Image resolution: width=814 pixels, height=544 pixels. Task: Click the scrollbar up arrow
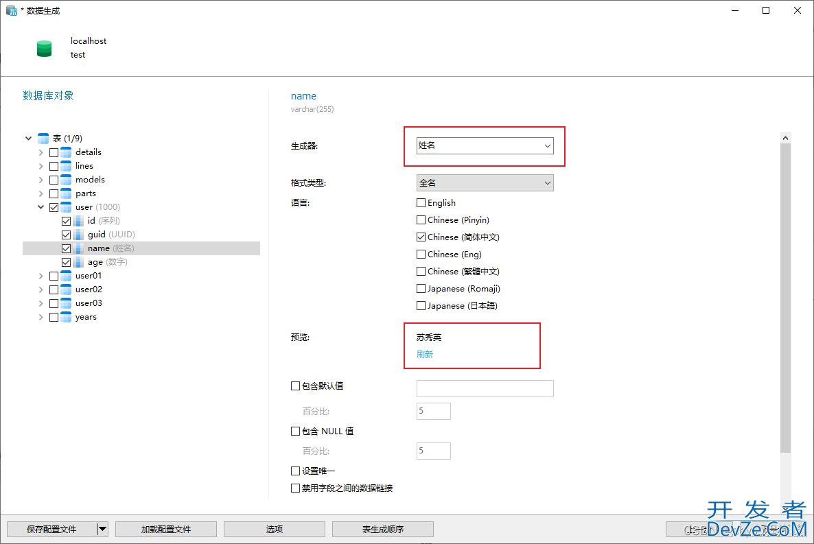pos(785,138)
